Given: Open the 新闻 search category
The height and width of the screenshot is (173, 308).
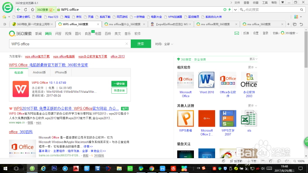Looking at the screenshot, I should pos(38,33).
